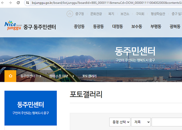This screenshot has width=182, height=130.
Task: Select the 중앙동 menu
Action: pos(79,26)
